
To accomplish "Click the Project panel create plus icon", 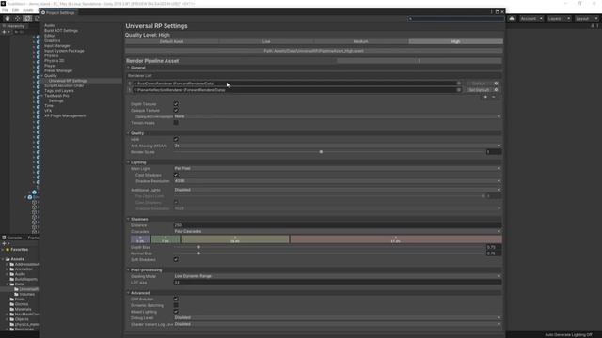I will click(4, 243).
